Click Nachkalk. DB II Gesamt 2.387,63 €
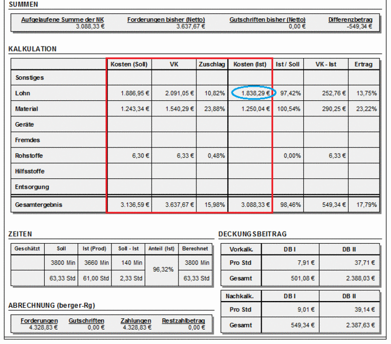The width and height of the screenshot is (391, 344). [361, 325]
